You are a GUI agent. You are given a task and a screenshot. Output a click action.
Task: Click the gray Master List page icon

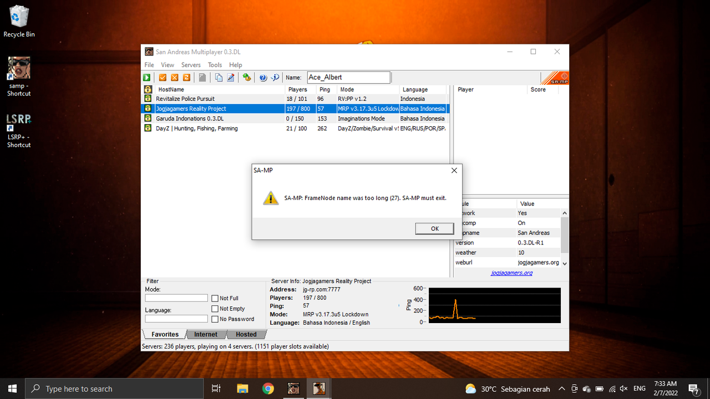pyautogui.click(x=202, y=78)
